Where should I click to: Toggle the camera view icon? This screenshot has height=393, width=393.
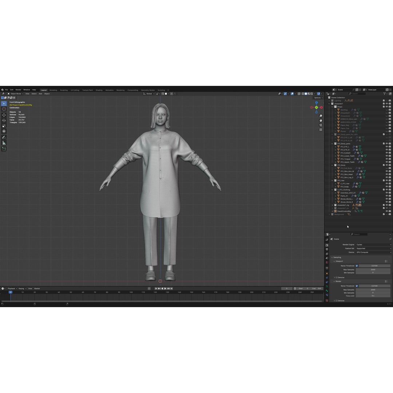(321, 125)
